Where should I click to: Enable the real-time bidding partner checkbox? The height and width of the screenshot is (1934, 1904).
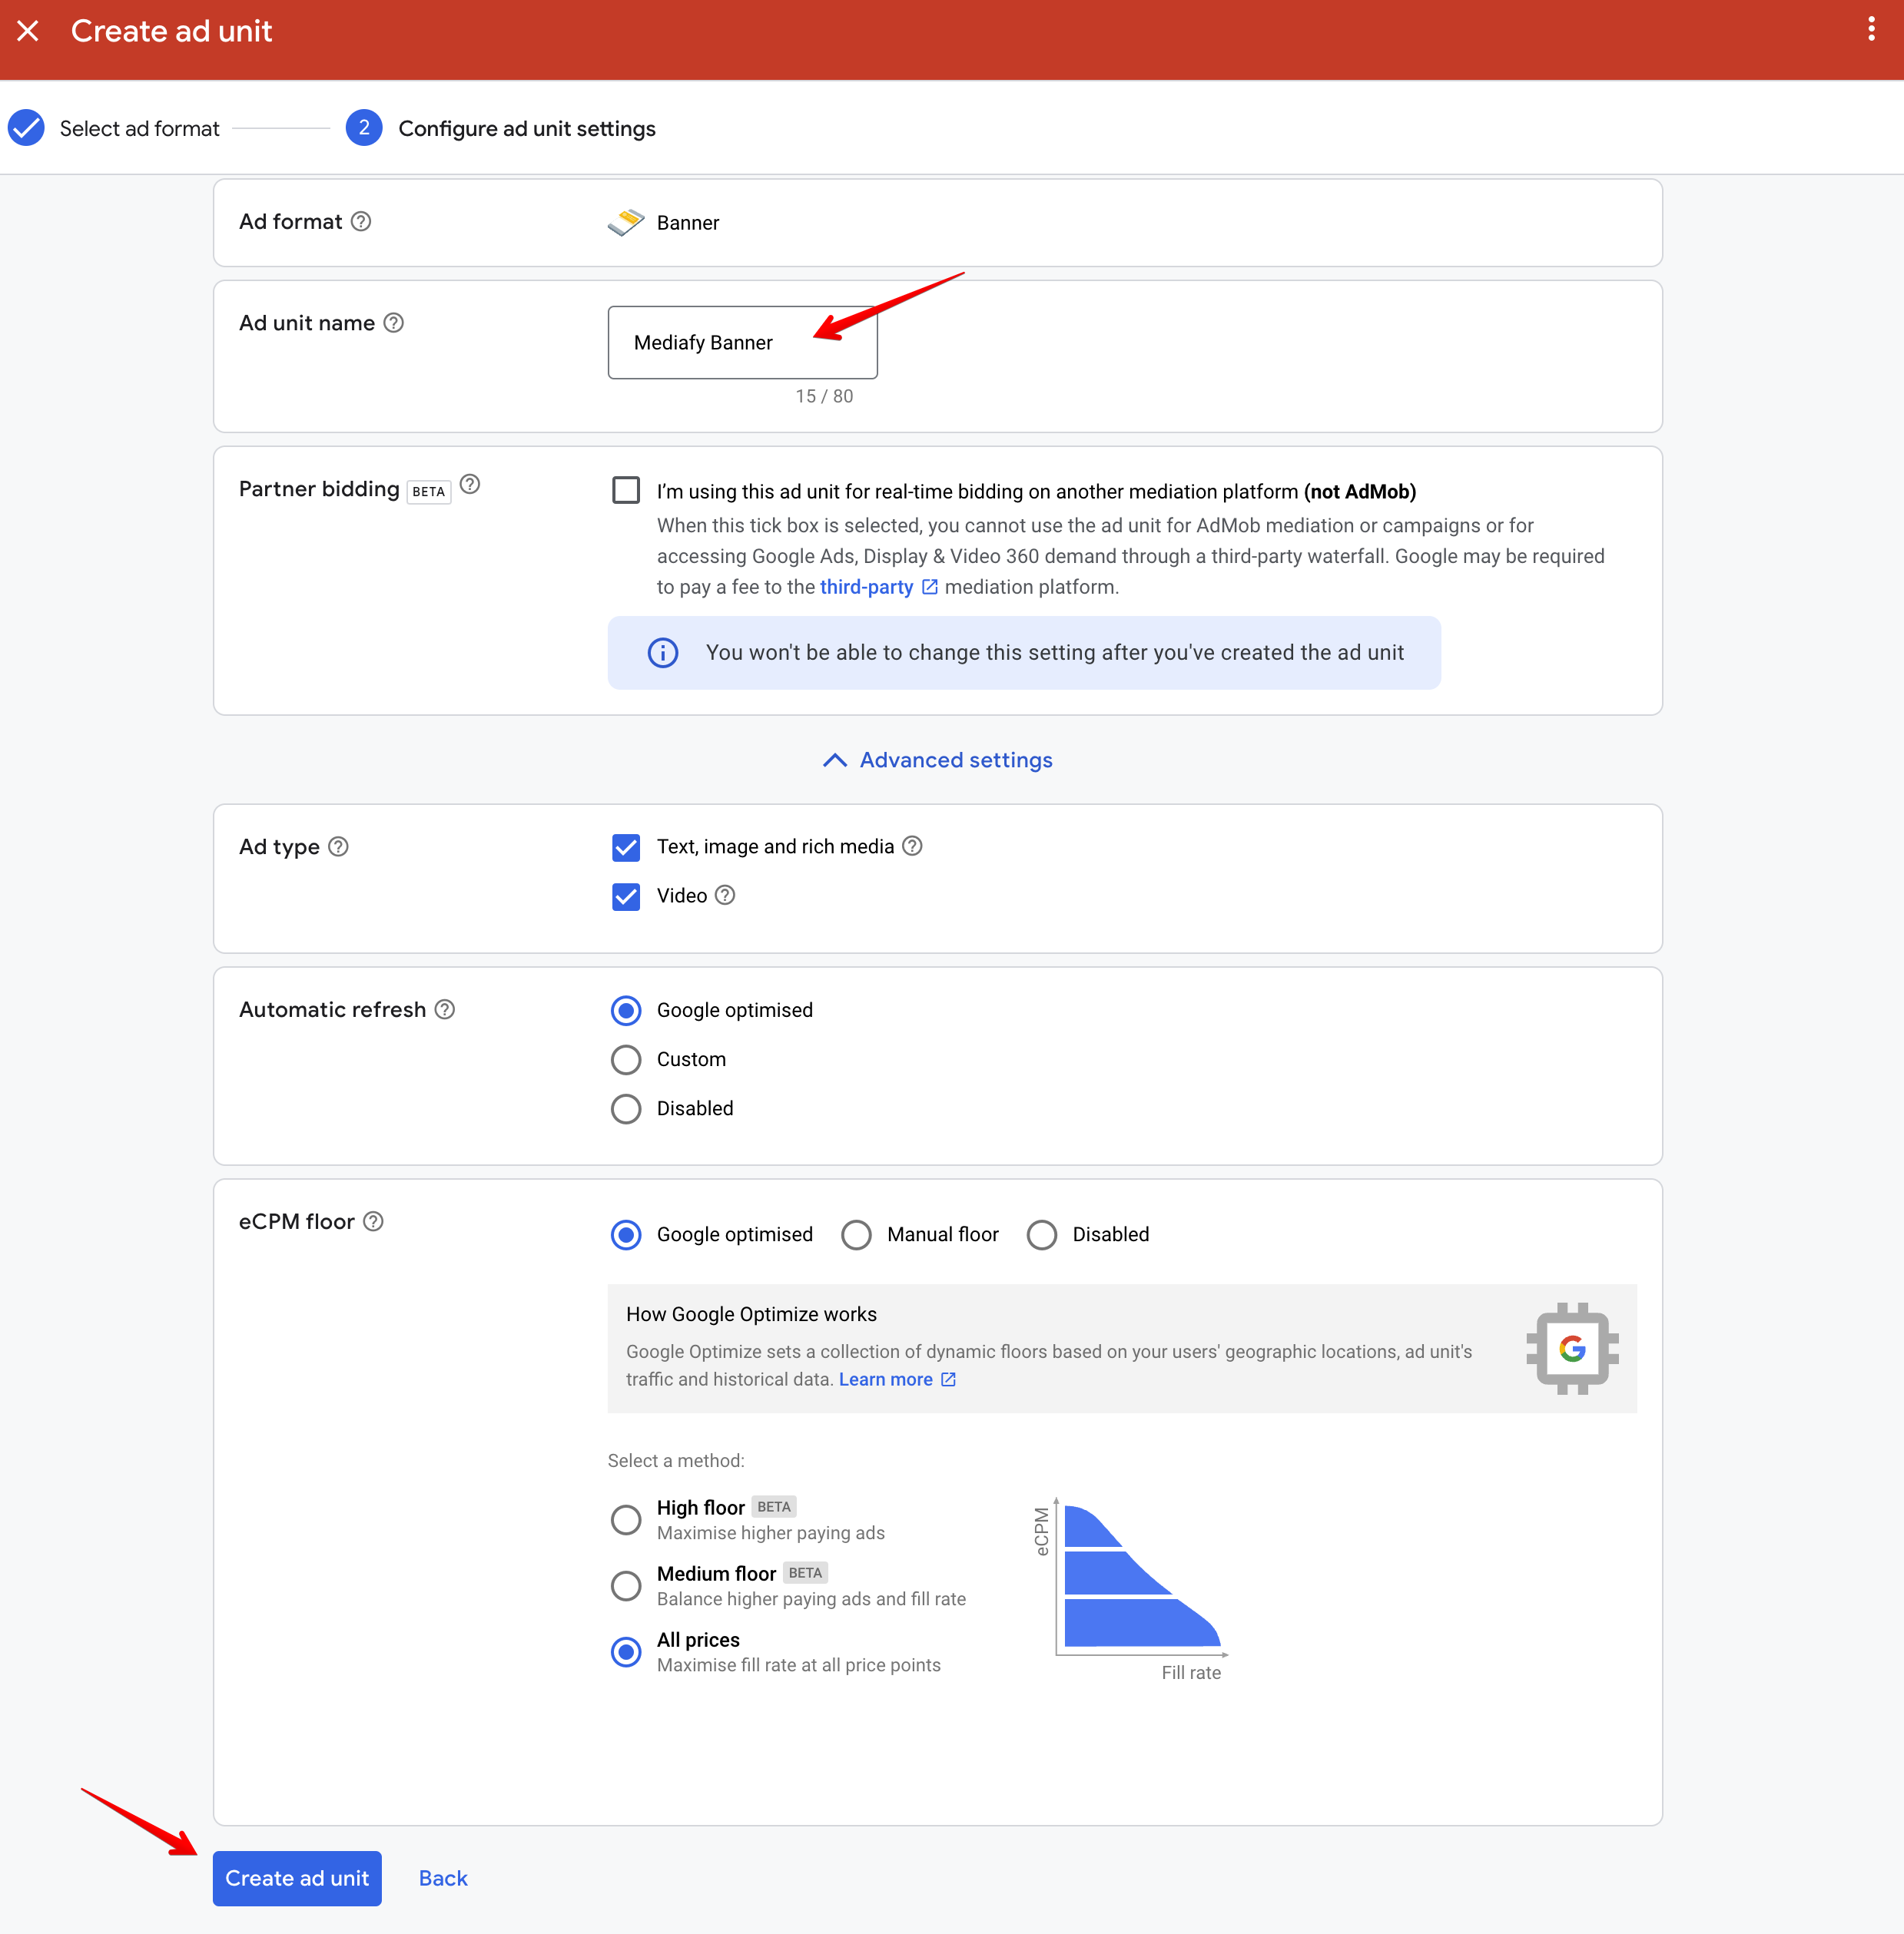626,491
